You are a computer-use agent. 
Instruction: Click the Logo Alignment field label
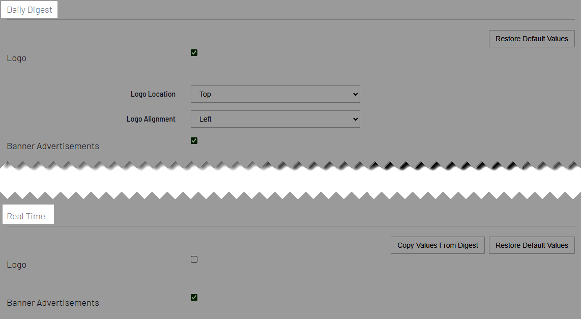point(151,119)
